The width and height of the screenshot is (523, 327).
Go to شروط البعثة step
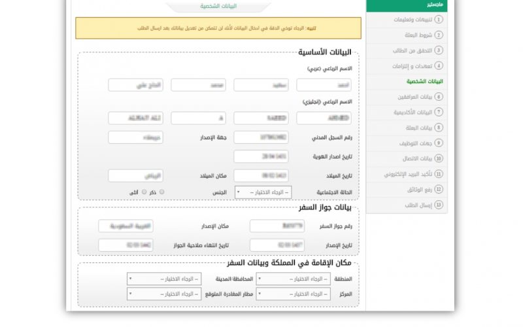(407, 35)
